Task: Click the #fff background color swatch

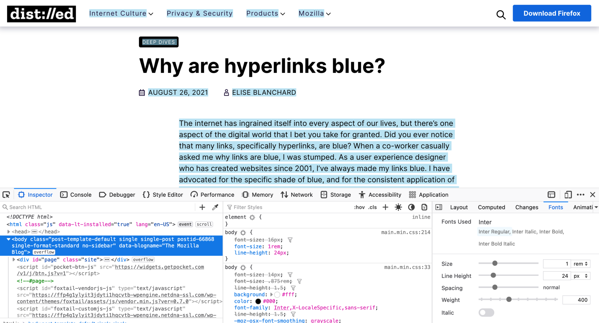Action: [x=277, y=295]
